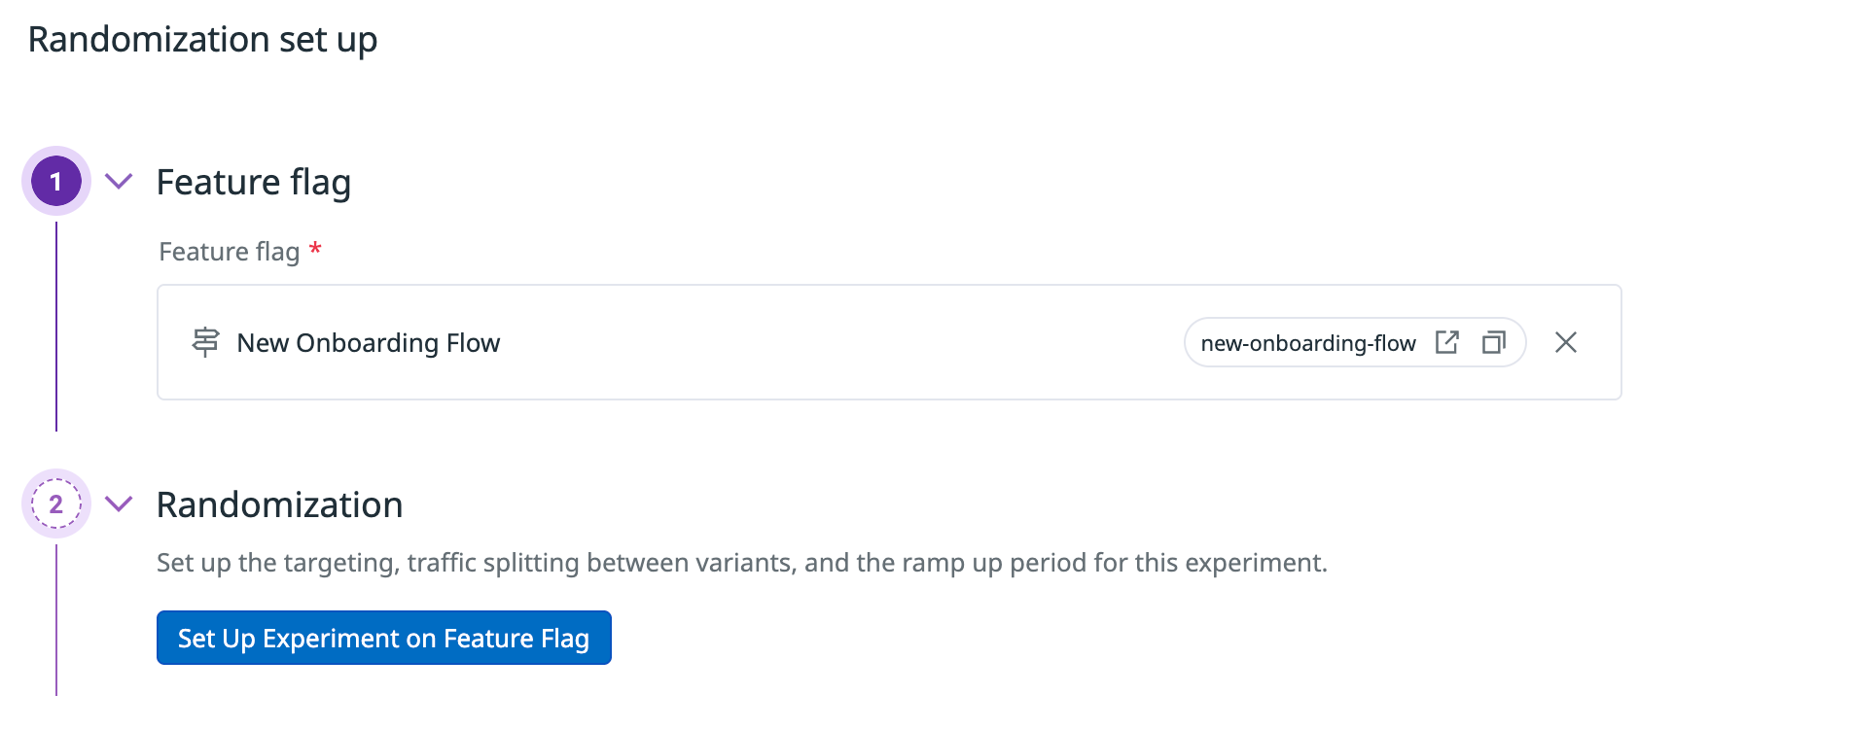Click the step 2 dashed circle

[56, 503]
